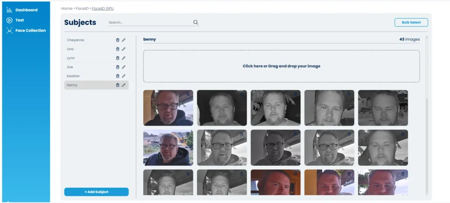Click the Home breadcrumb link

click(66, 8)
